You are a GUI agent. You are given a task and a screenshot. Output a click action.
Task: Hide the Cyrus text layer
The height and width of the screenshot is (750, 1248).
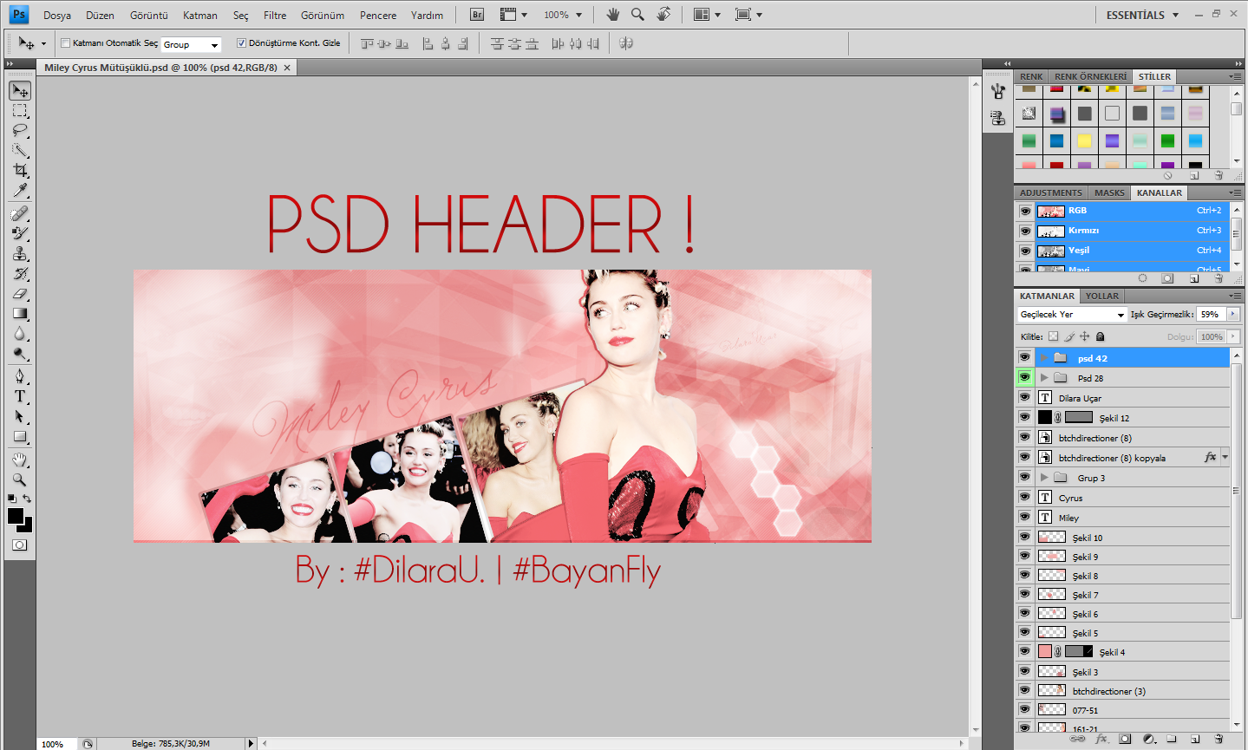(x=1025, y=498)
